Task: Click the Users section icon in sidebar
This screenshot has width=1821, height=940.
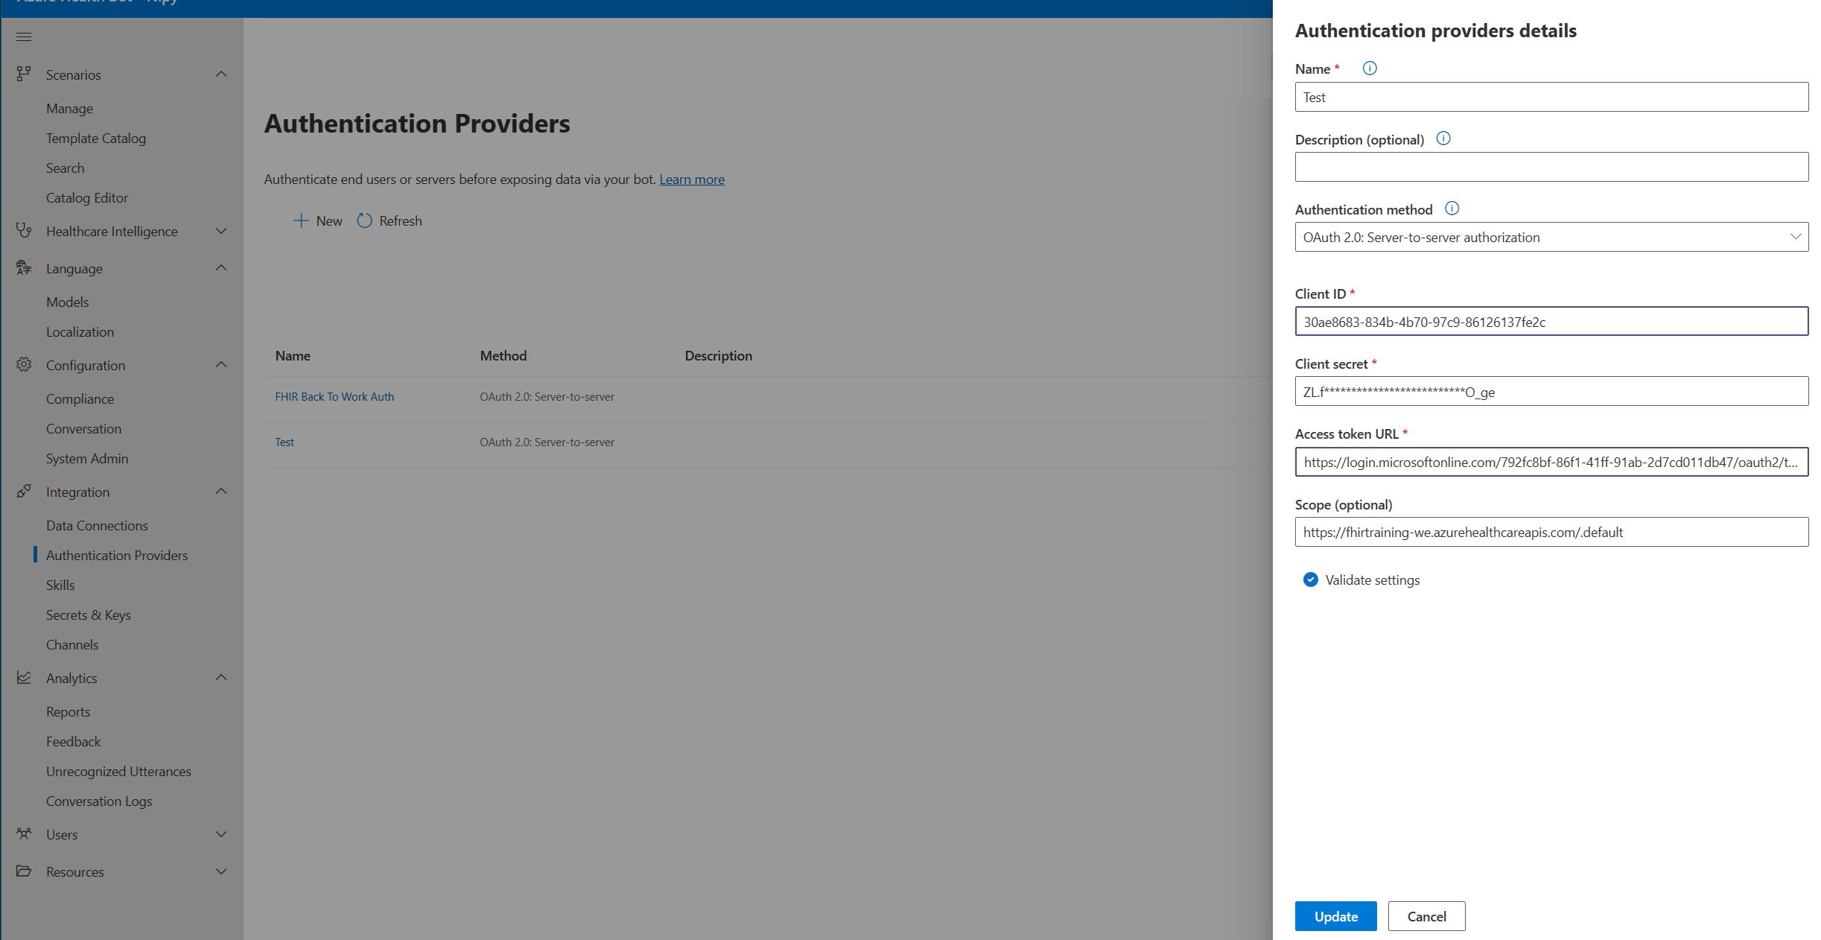Action: [x=24, y=833]
